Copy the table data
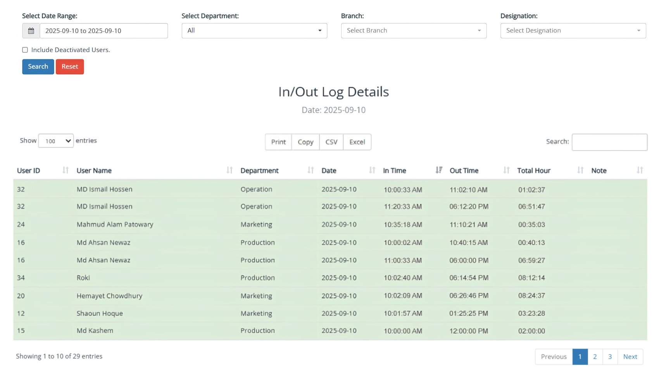This screenshot has height=371, width=659. point(305,142)
